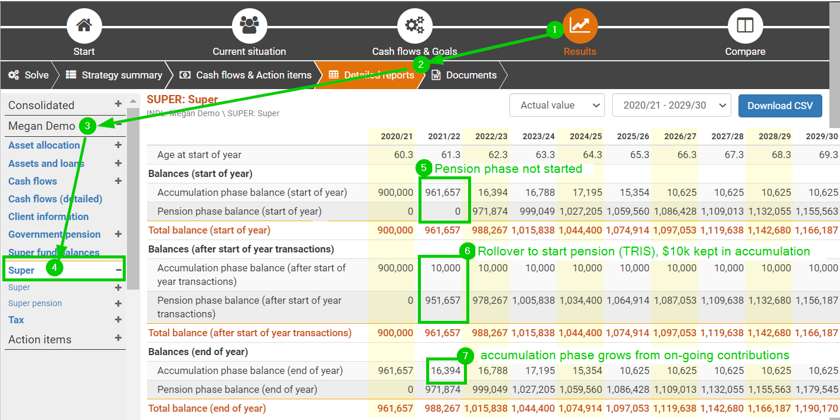
Task: Switch to Cash flows & Action items tab
Action: pyautogui.click(x=246, y=75)
